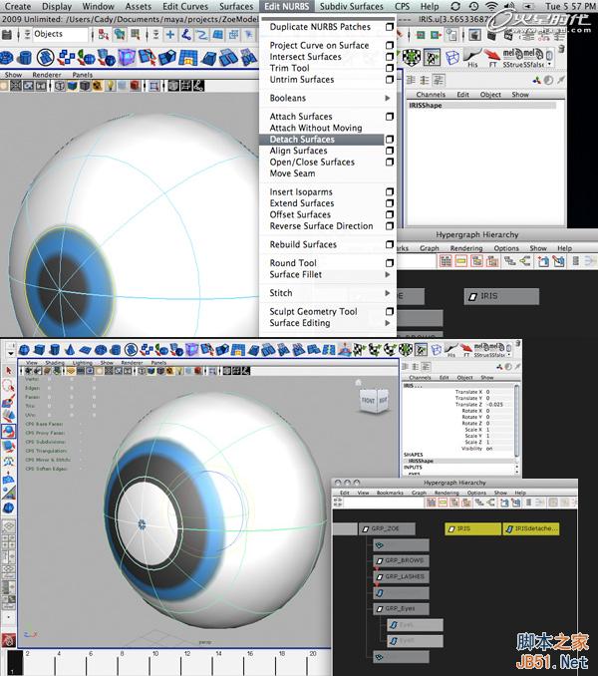
Task: Select the arrow Select tool in toolbox
Action: pos(9,371)
